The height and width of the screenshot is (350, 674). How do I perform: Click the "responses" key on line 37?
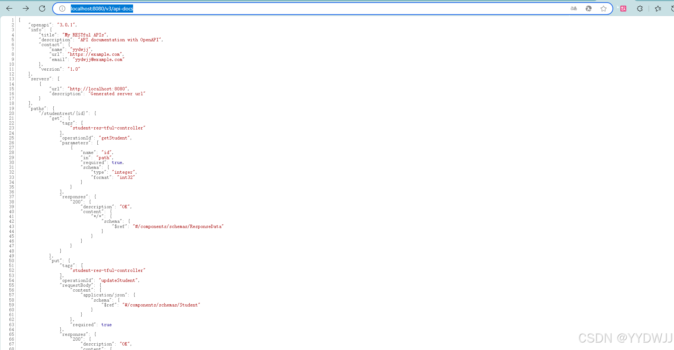click(x=74, y=197)
